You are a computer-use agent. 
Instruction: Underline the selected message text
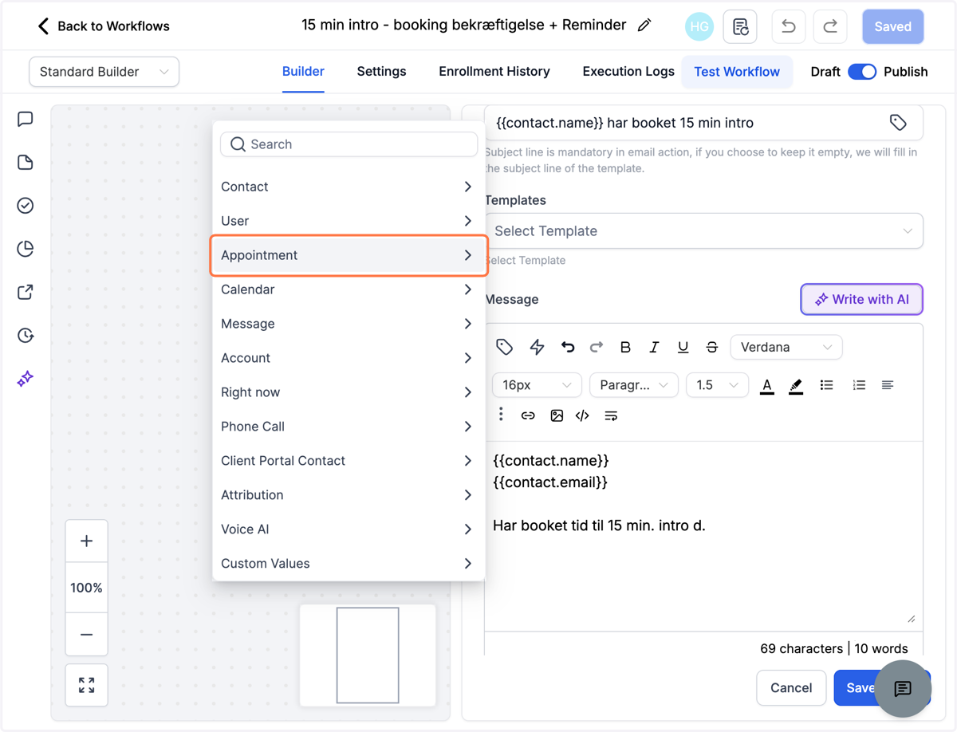[x=683, y=347]
